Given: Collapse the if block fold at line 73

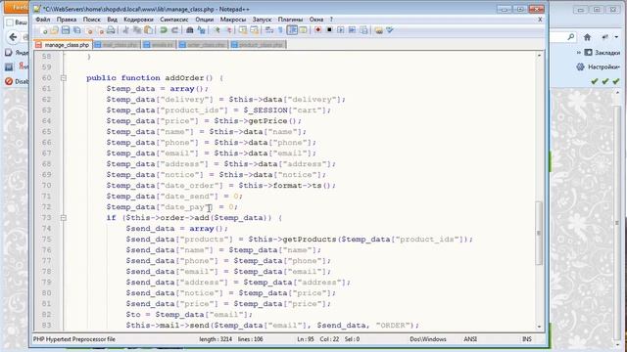Looking at the screenshot, I should point(63,218).
